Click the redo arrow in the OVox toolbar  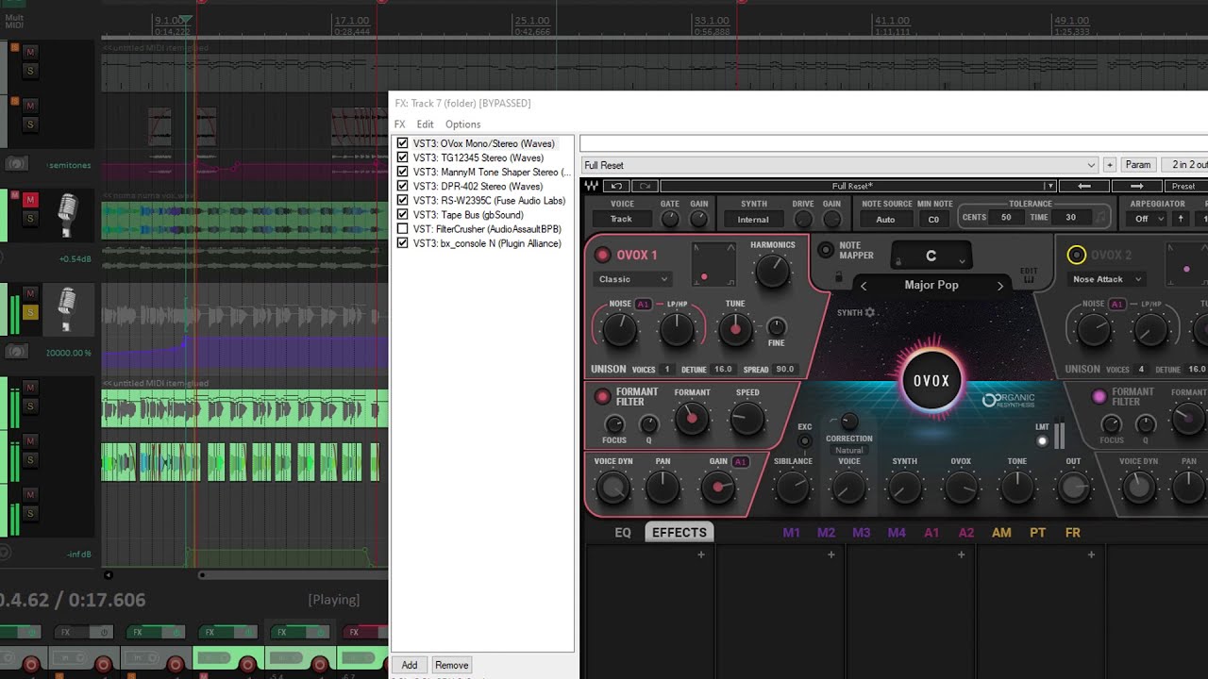pos(644,186)
